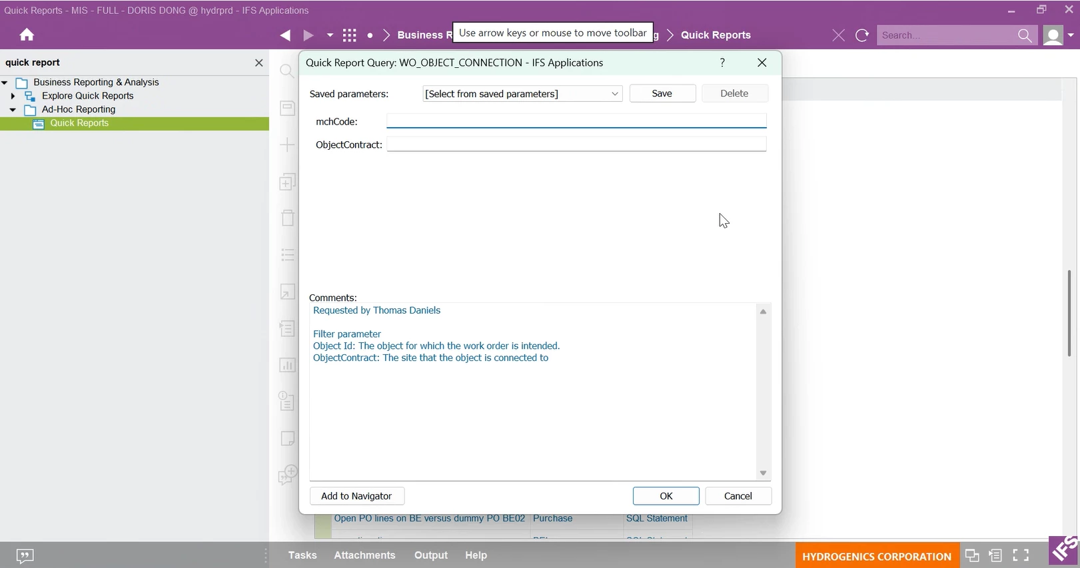Viewport: 1080px width, 568px height.
Task: Click the Quick Reports breadcrumb
Action: (716, 35)
